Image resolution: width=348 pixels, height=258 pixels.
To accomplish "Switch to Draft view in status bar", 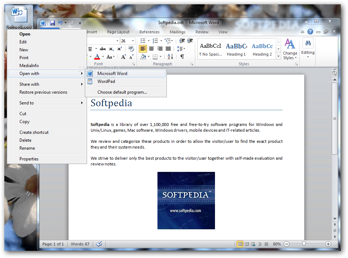I will [266, 244].
